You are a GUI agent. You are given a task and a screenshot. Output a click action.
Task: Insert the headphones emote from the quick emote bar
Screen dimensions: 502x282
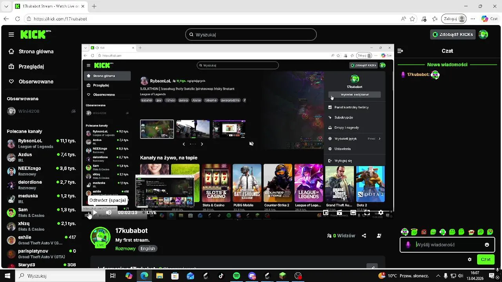405,232
